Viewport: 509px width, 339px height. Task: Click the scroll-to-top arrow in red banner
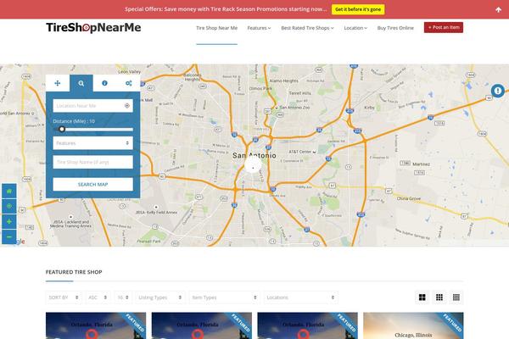pyautogui.click(x=498, y=9)
